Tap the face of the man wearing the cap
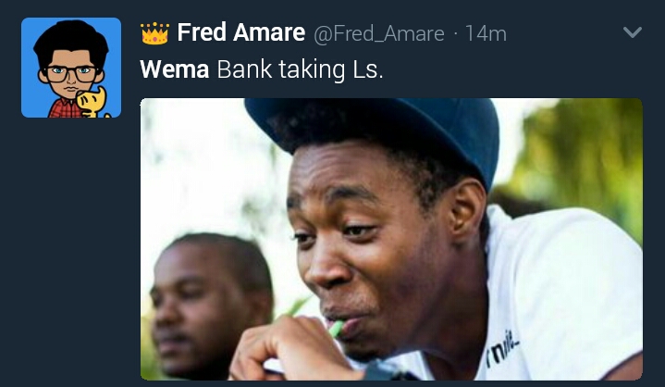Viewport: 665px width, 387px height. pyautogui.click(x=361, y=250)
